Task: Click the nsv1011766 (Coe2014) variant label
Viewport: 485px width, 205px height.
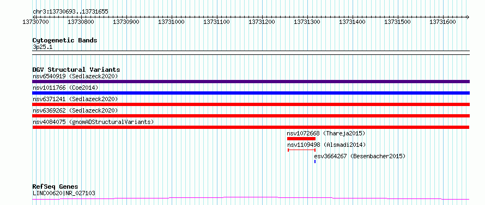Action: click(x=65, y=88)
